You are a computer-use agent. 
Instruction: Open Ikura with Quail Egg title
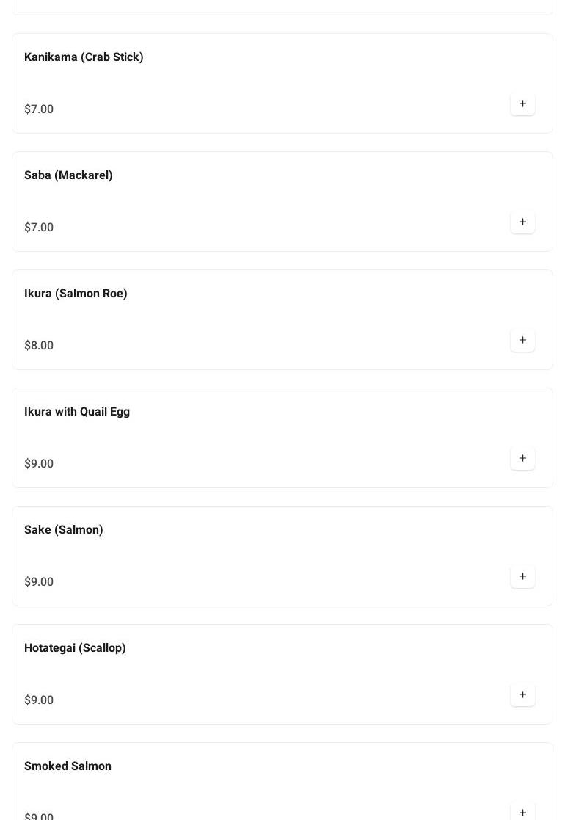click(77, 412)
